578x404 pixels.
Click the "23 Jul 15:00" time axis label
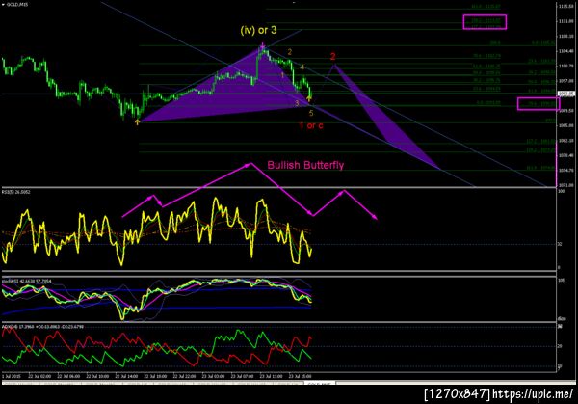click(x=300, y=376)
